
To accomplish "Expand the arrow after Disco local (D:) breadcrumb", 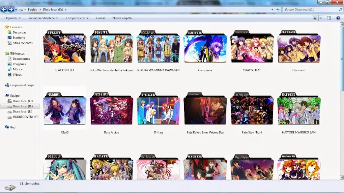I will [x=66, y=10].
